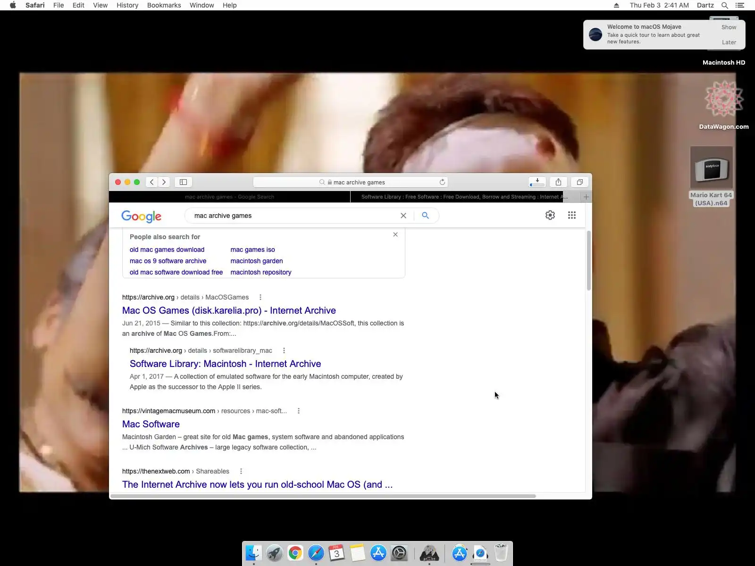This screenshot has height=566, width=755.
Task: Dismiss the People also search for box
Action: coord(395,234)
